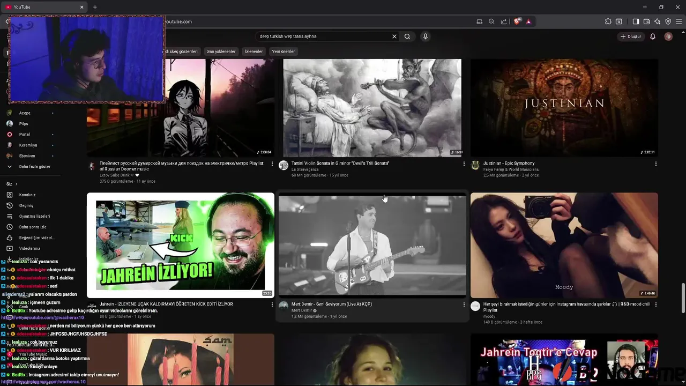Viewport: 686px width, 386px height.
Task: Play the Tartini Devil's Trill Sonata thumbnail
Action: pos(372,108)
